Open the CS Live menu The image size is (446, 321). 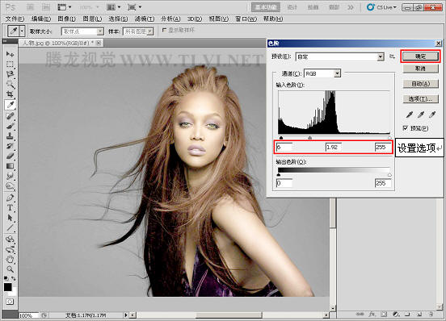point(381,7)
